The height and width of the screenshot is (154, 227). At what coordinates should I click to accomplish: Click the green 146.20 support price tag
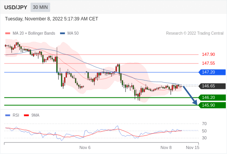[x=212, y=97]
